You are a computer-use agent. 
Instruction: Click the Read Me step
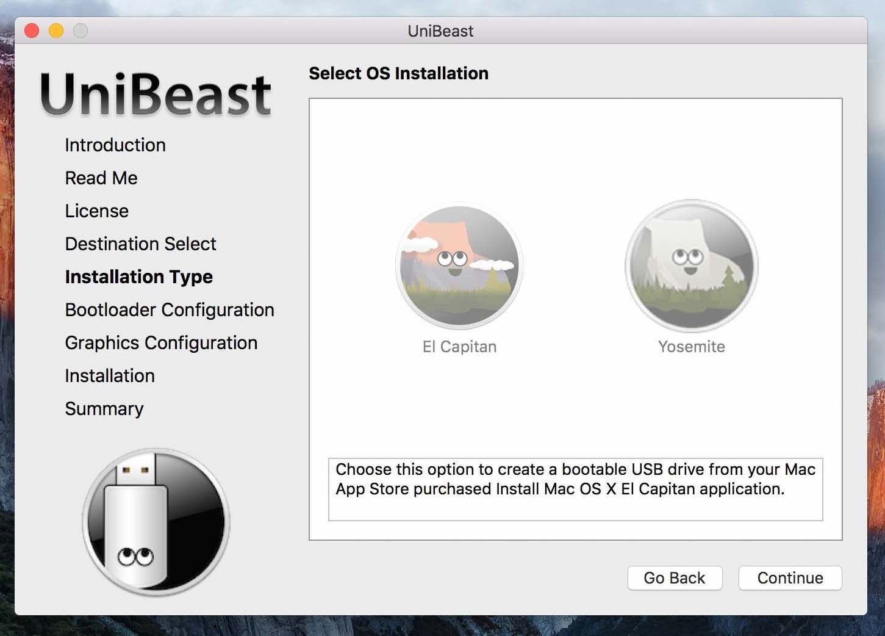101,178
